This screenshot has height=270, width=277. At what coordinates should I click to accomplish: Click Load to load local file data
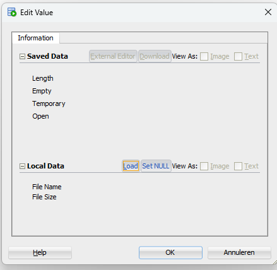click(x=131, y=166)
